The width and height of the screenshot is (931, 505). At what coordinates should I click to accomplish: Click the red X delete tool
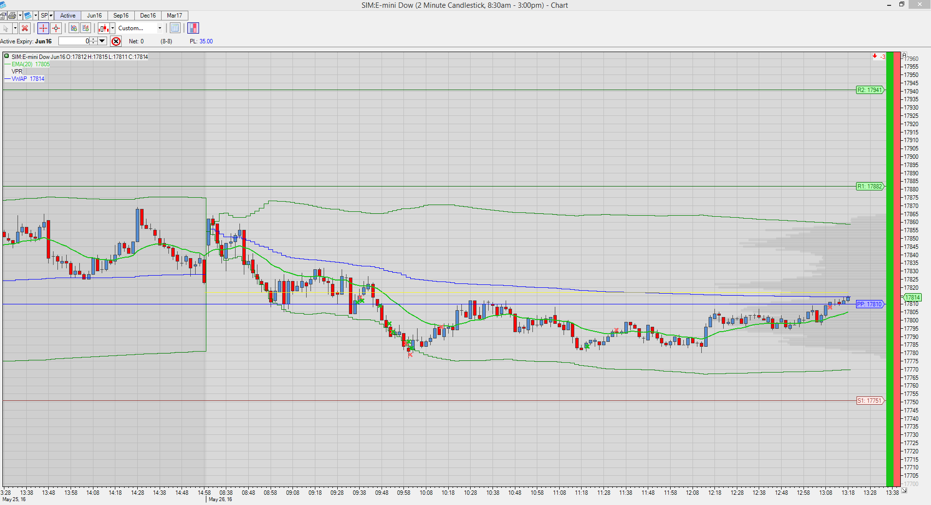point(25,28)
